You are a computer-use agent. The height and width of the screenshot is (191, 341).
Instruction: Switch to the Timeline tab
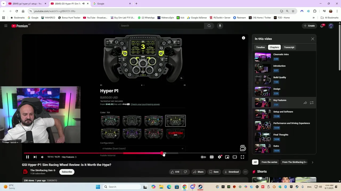(x=260, y=47)
